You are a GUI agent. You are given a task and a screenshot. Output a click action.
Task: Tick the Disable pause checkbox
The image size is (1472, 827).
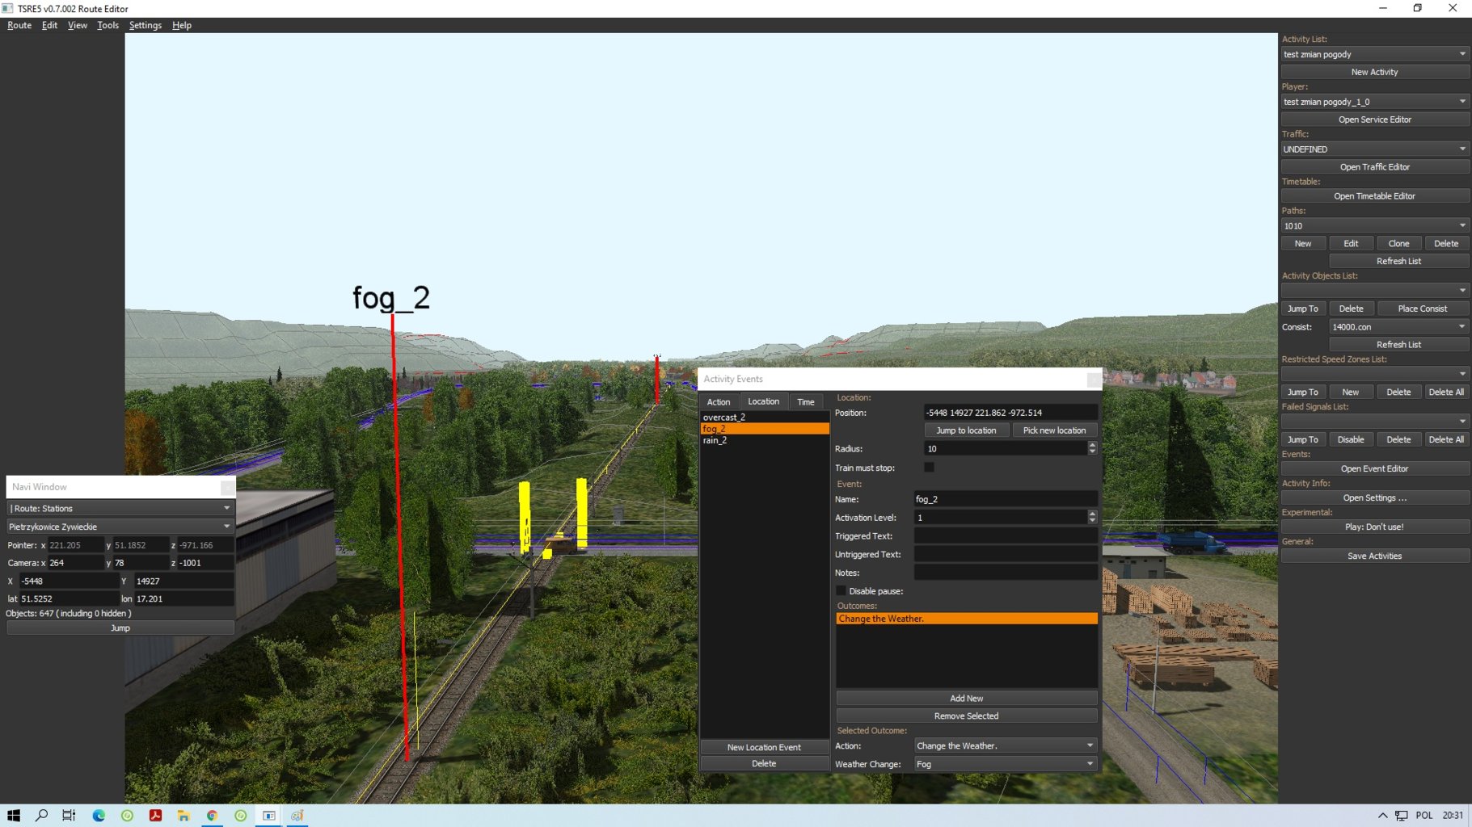click(841, 591)
